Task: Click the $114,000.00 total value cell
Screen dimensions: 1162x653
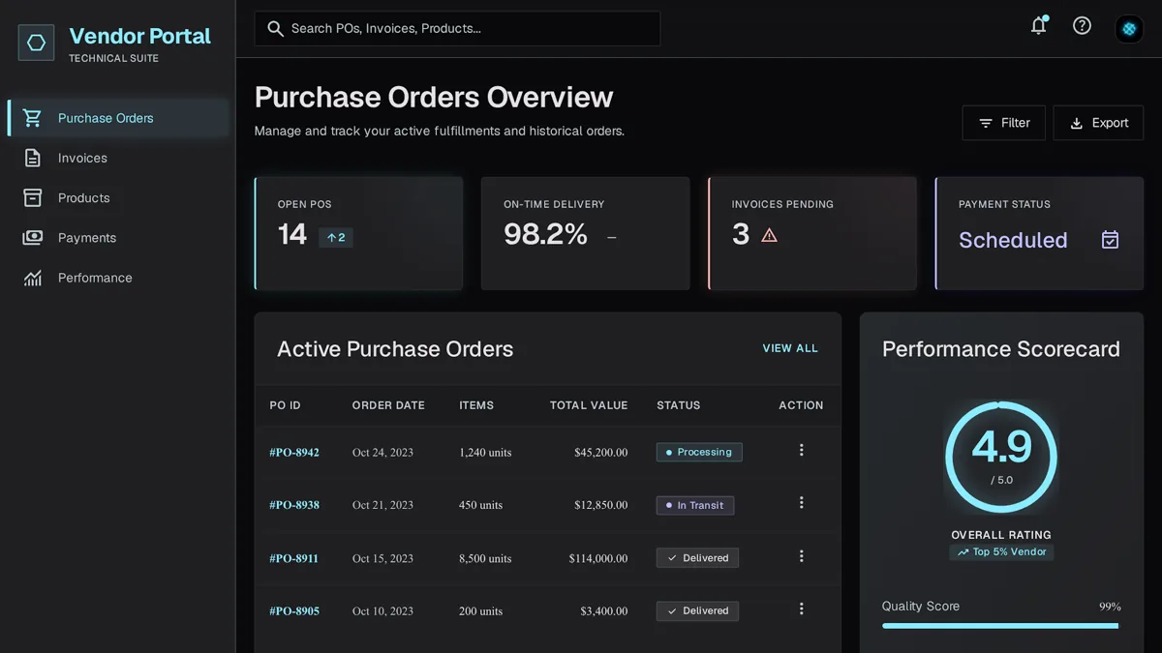Action: click(x=598, y=558)
